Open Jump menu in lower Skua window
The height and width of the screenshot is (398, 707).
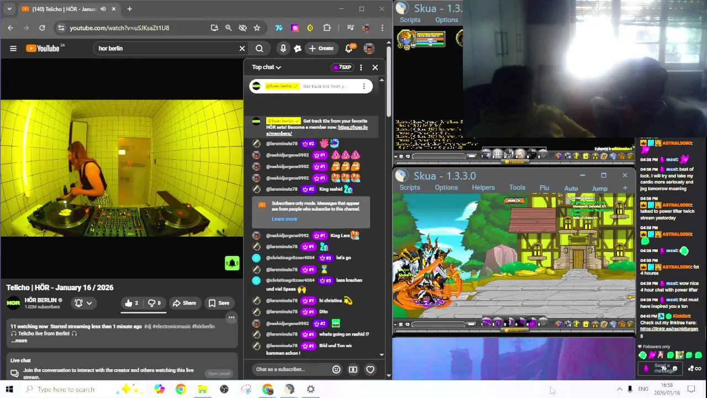click(600, 188)
